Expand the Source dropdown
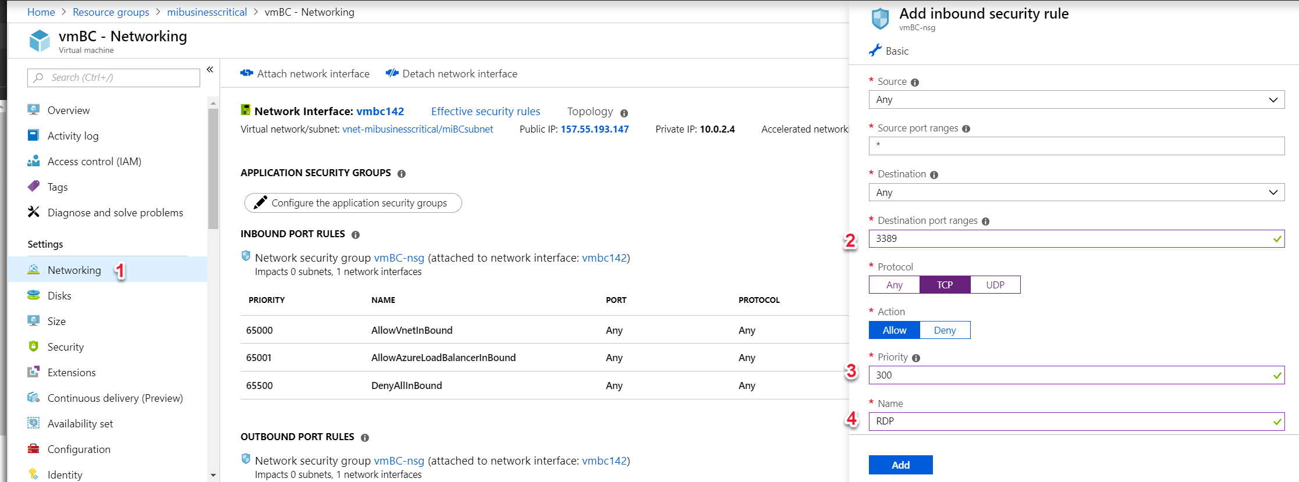The height and width of the screenshot is (482, 1299). [x=1076, y=99]
